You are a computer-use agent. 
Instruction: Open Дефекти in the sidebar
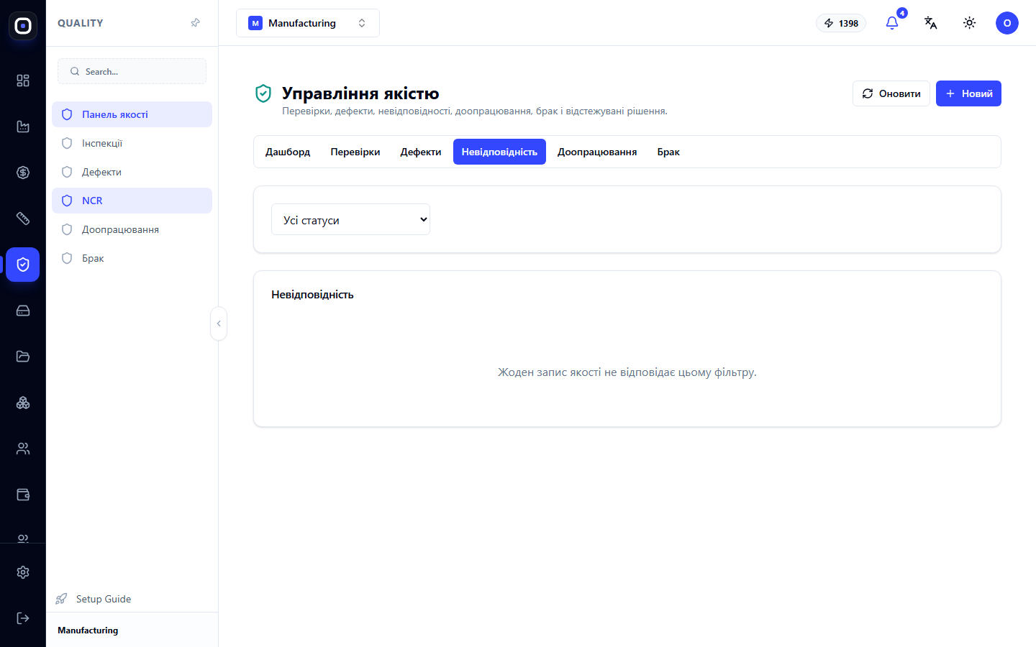(x=132, y=172)
